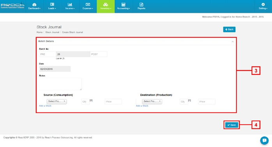Click Home in the breadcrumb
272x147 pixels.
coord(39,32)
